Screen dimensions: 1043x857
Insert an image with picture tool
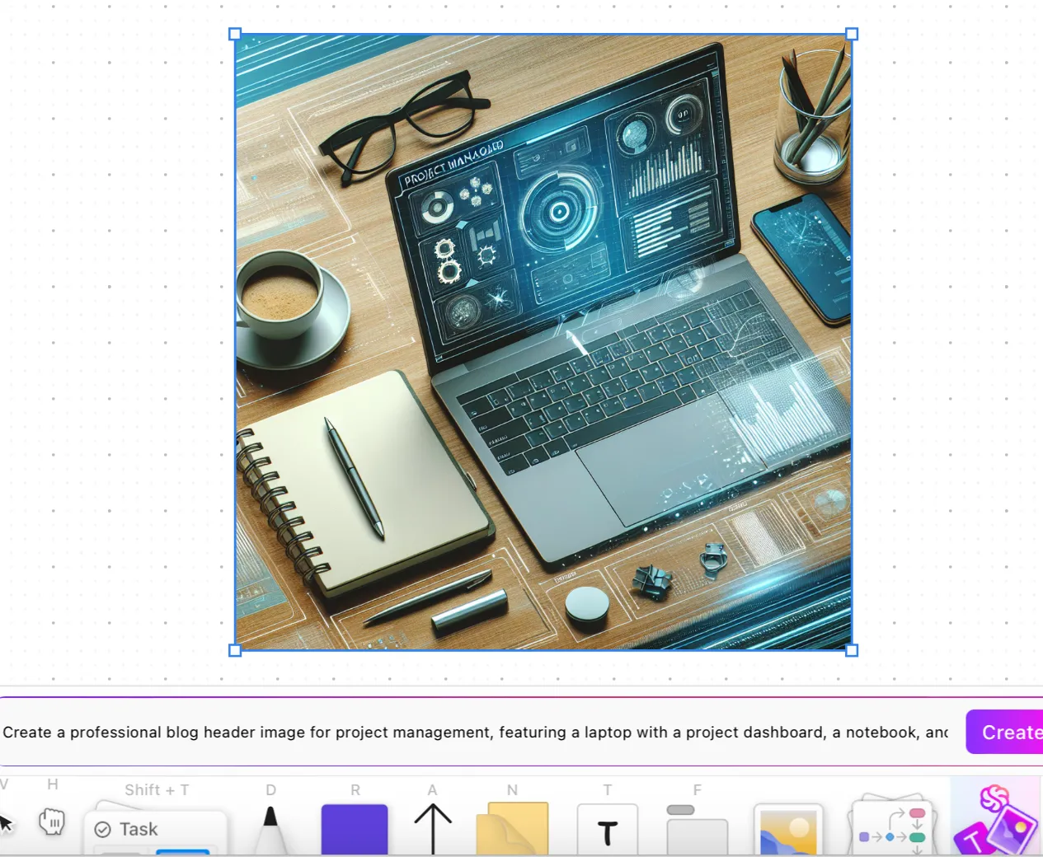coord(788,831)
